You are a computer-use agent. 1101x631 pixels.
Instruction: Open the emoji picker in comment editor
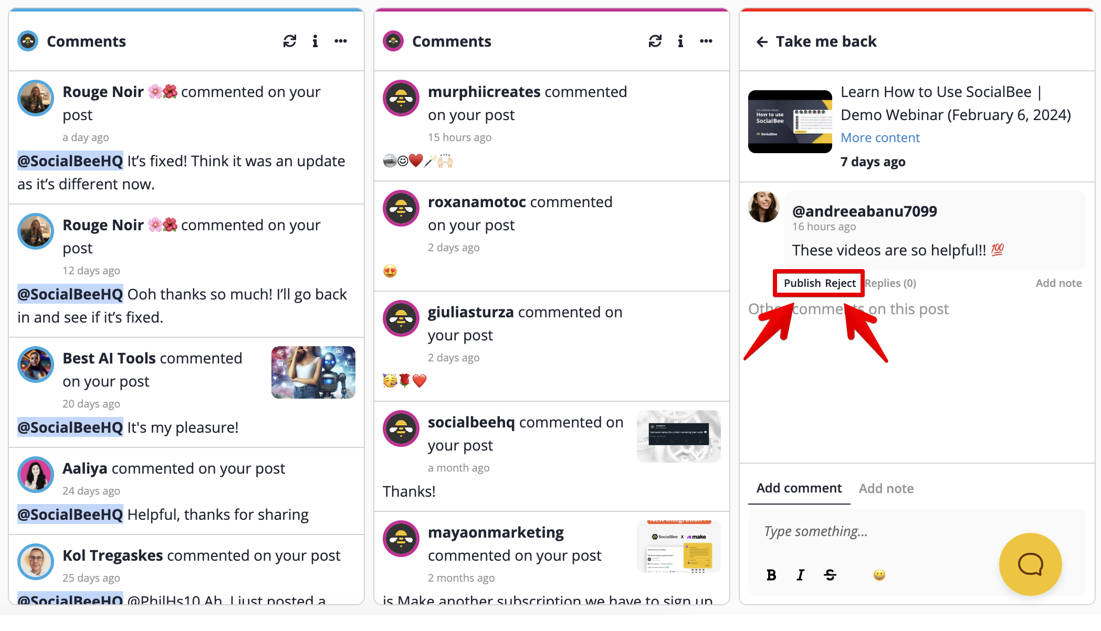point(879,575)
